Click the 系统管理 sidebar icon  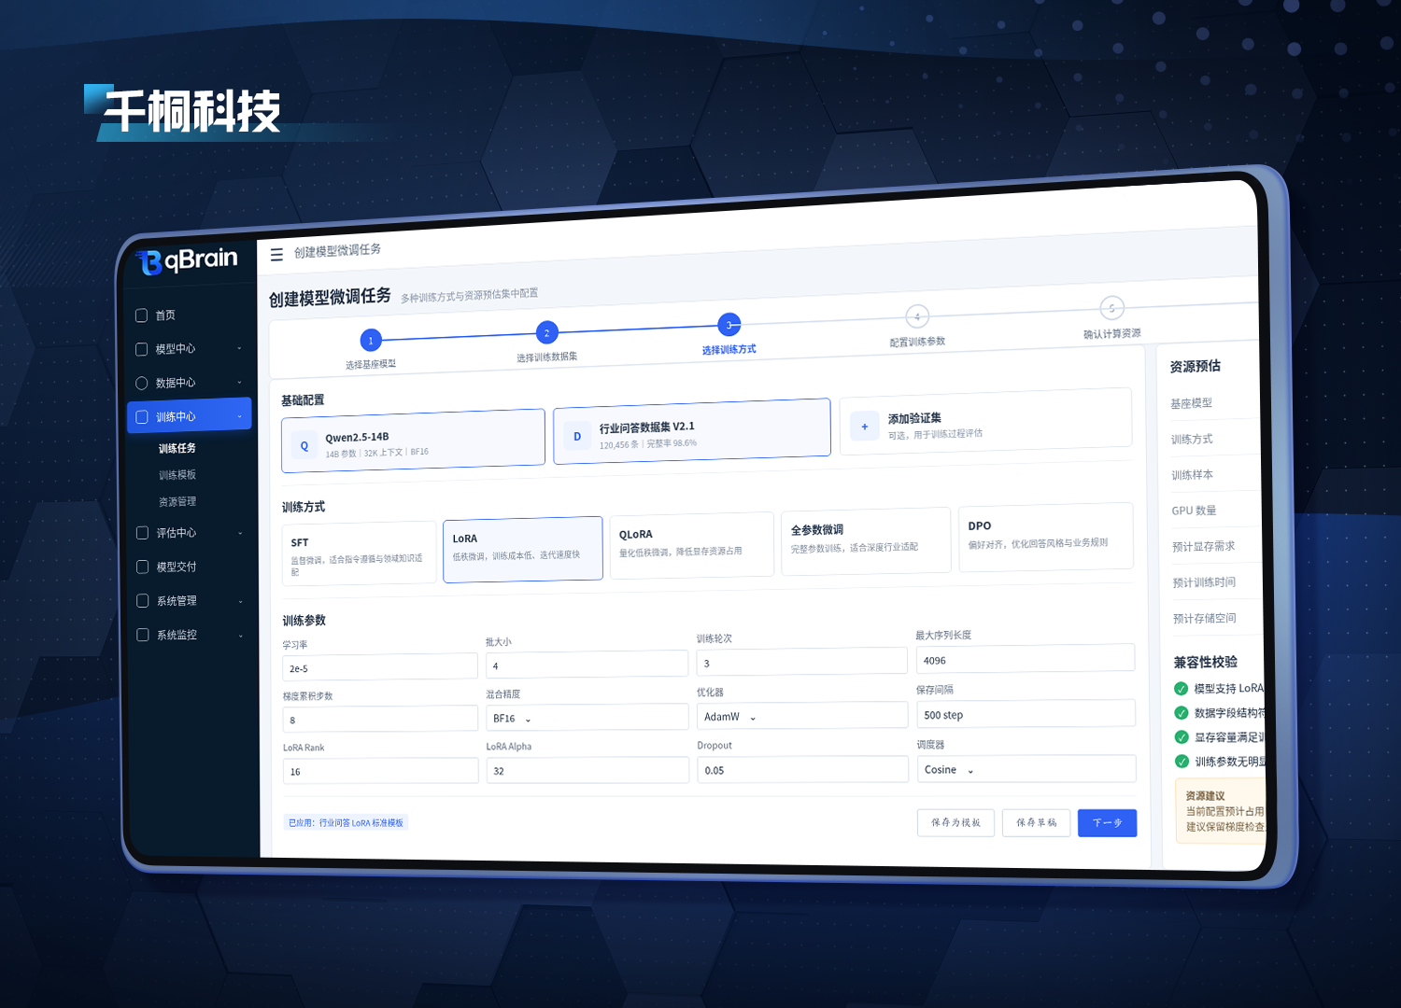coord(143,601)
